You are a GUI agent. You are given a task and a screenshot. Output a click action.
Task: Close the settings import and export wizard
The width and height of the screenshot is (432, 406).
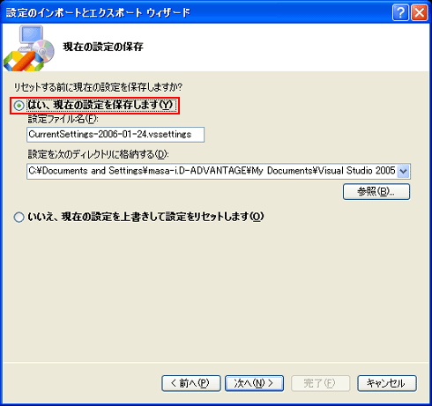[420, 13]
